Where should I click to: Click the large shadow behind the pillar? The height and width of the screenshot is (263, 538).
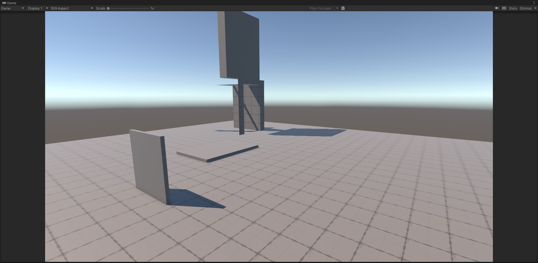308,132
